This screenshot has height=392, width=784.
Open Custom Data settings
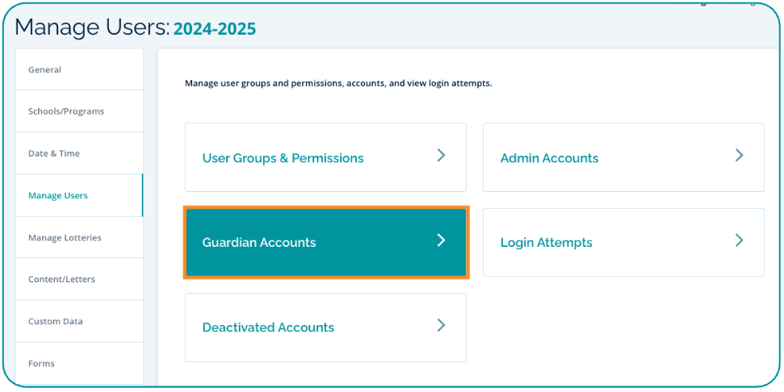click(x=56, y=322)
